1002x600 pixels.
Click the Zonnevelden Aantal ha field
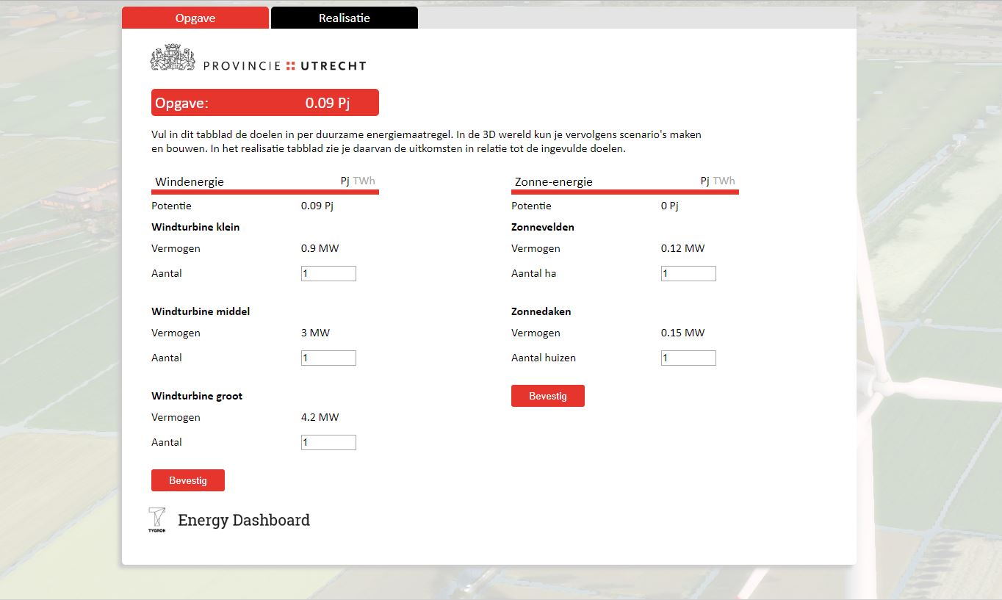point(688,273)
